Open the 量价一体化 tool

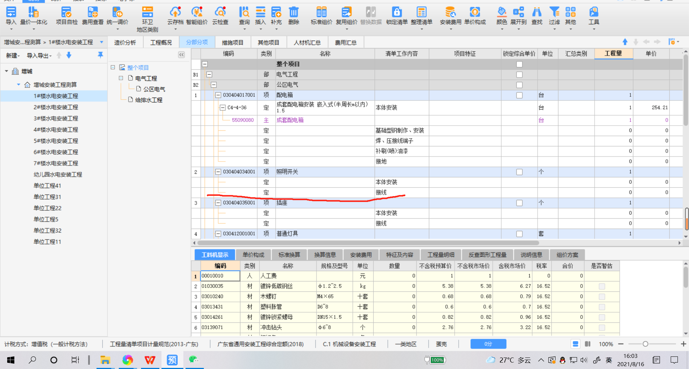[x=33, y=16]
